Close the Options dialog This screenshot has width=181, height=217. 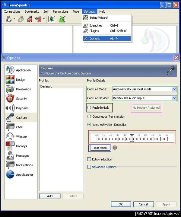point(176,58)
